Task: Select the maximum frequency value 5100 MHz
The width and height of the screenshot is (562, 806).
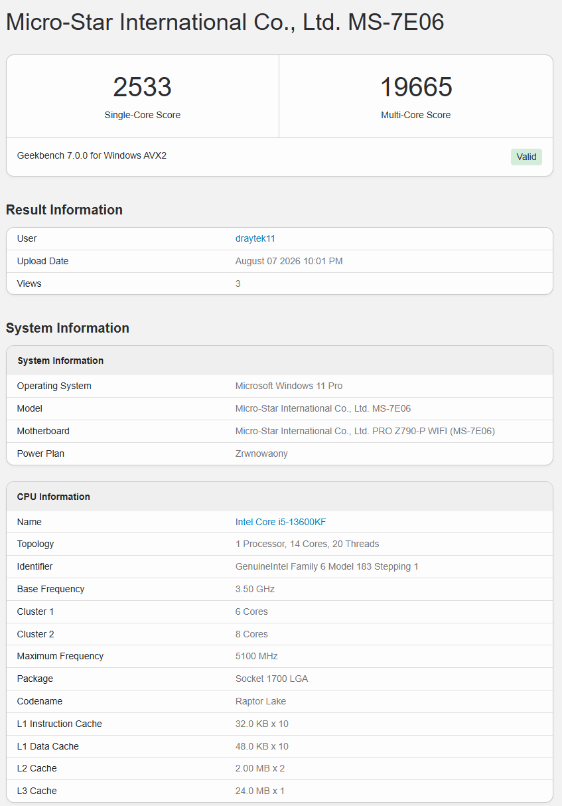Action: point(256,656)
